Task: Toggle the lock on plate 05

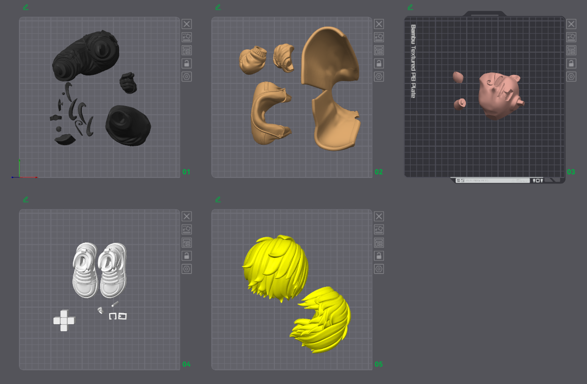Action: [x=379, y=256]
